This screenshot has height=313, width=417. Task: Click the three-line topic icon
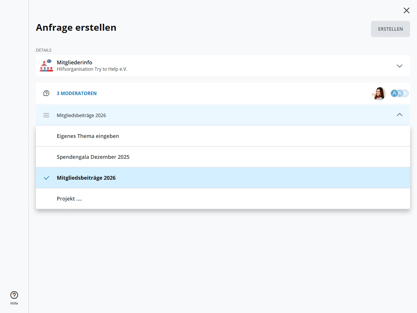pyautogui.click(x=46, y=115)
